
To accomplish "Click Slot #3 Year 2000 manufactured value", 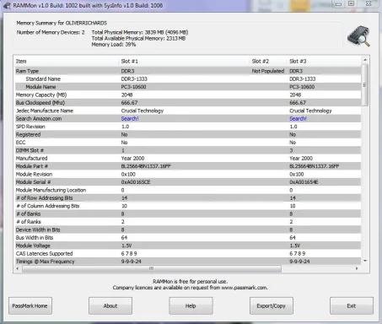I will click(301, 159).
